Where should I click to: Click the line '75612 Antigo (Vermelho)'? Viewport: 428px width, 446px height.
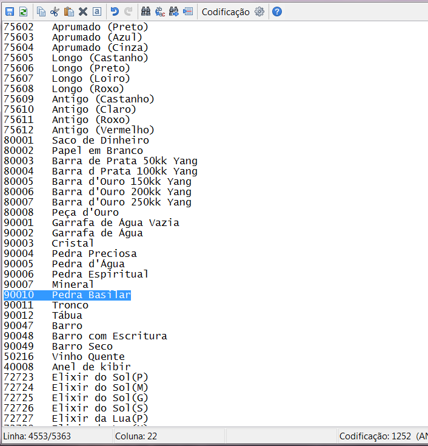click(79, 130)
